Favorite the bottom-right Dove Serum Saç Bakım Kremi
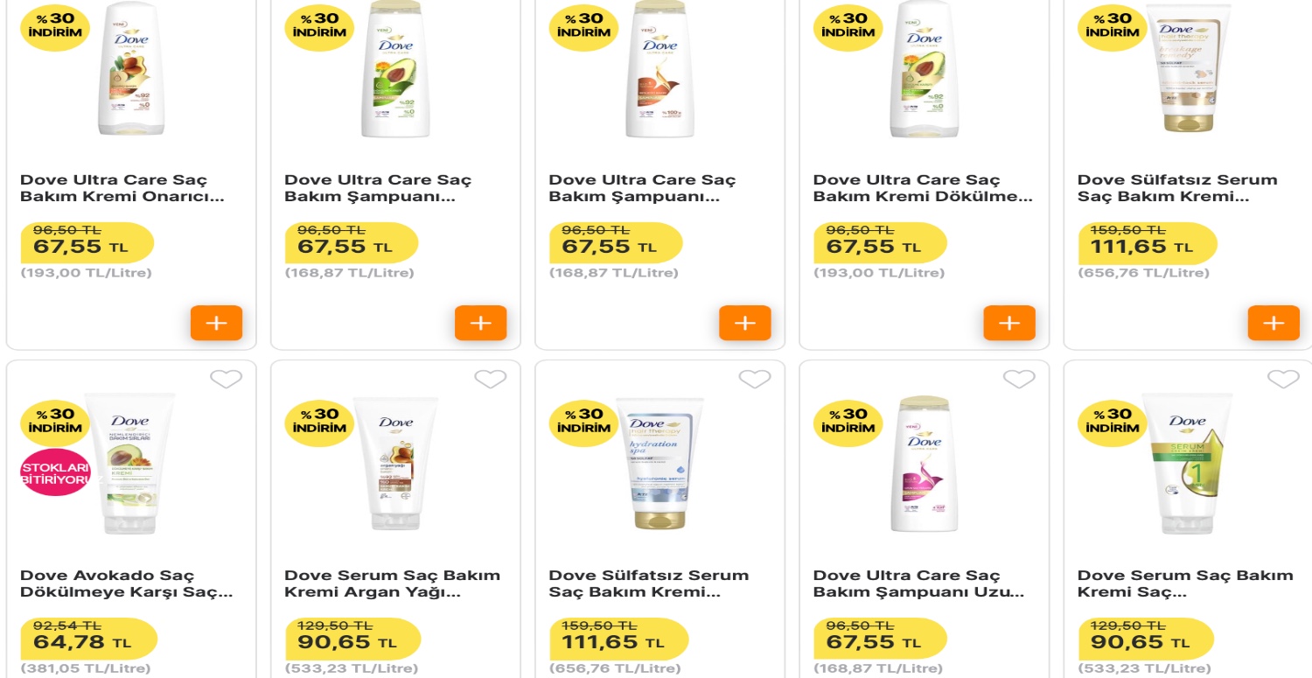The width and height of the screenshot is (1312, 678). click(x=1283, y=379)
